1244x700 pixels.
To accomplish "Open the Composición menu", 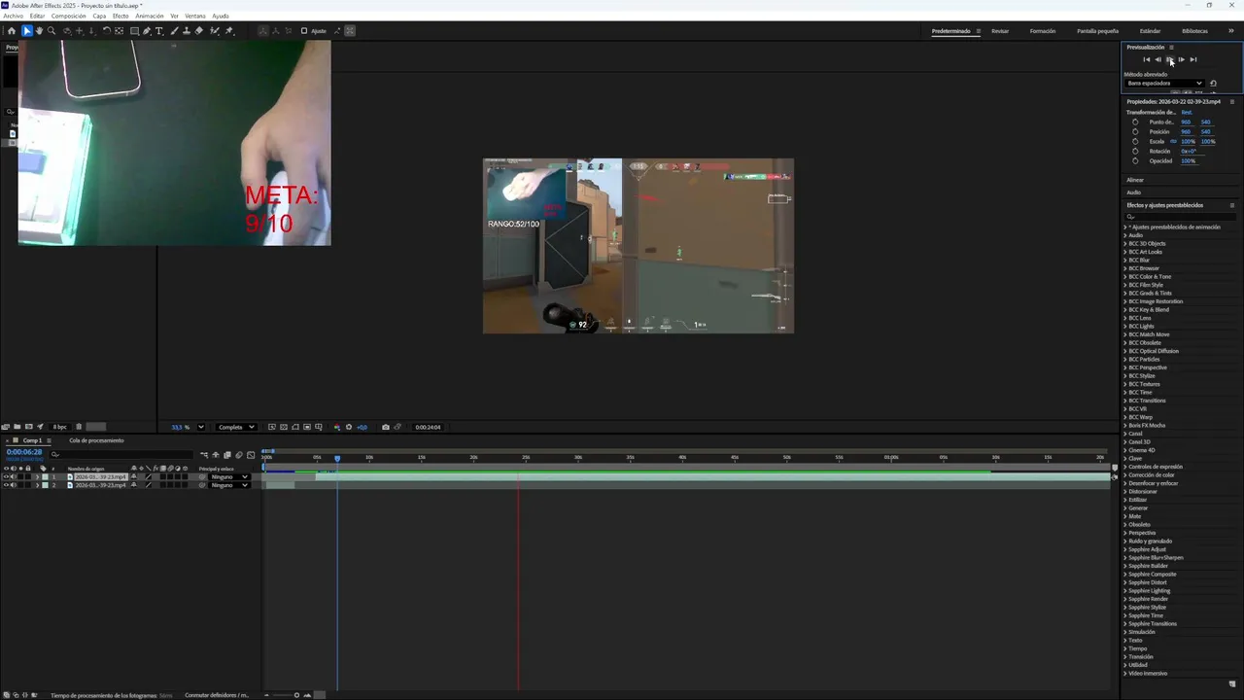I will coord(68,17).
